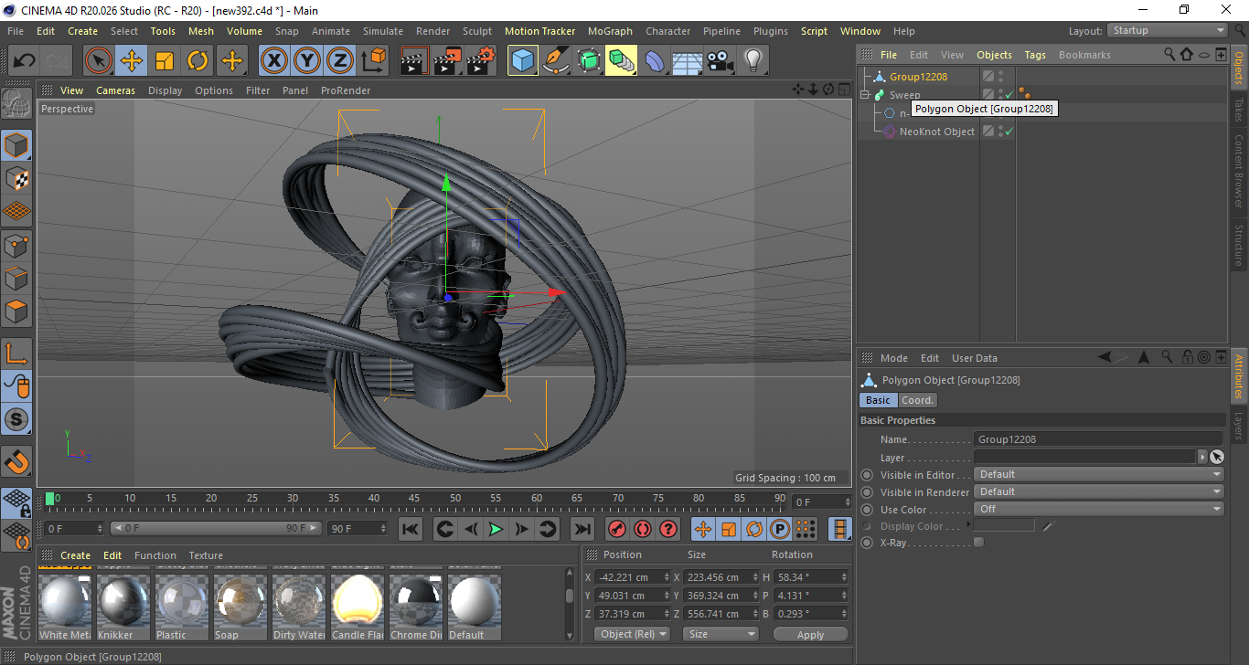This screenshot has width=1249, height=665.
Task: Switch to the Coord. tab
Action: point(917,400)
